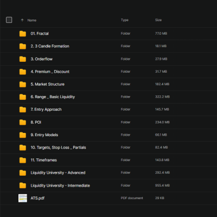Click the 11. Timeframes folder icon
Screen dimensions: 217x217
pos(23,160)
